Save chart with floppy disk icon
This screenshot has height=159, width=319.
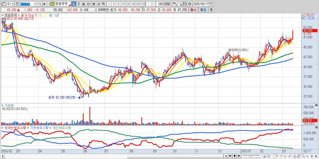click(x=185, y=4)
